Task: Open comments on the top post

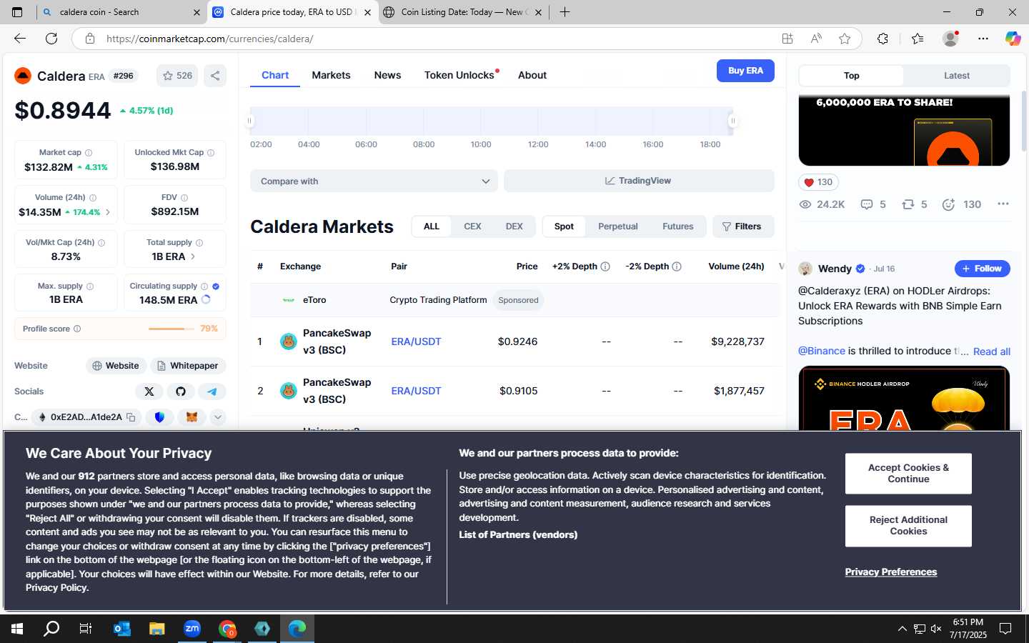Action: (873, 204)
